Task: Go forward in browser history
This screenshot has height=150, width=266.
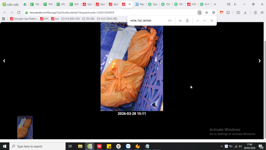Action: click(x=11, y=12)
